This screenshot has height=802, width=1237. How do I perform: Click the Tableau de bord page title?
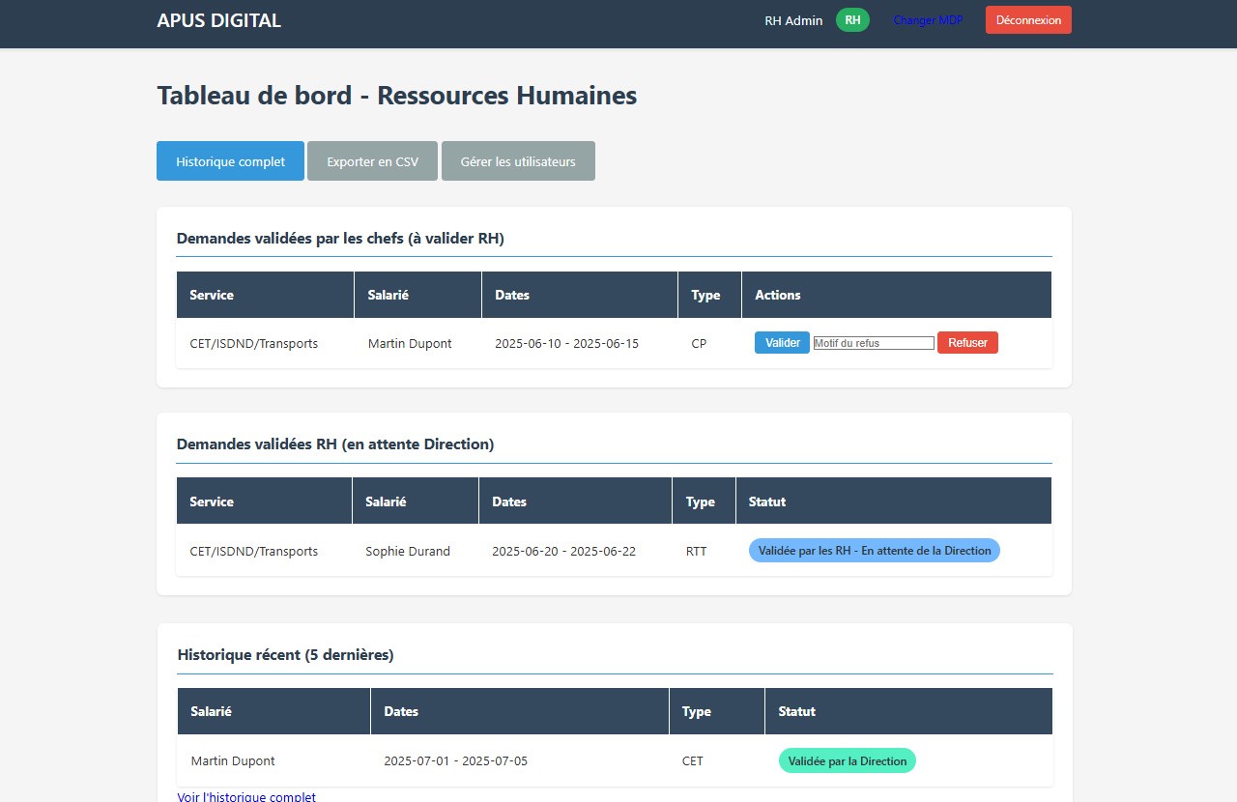(396, 96)
